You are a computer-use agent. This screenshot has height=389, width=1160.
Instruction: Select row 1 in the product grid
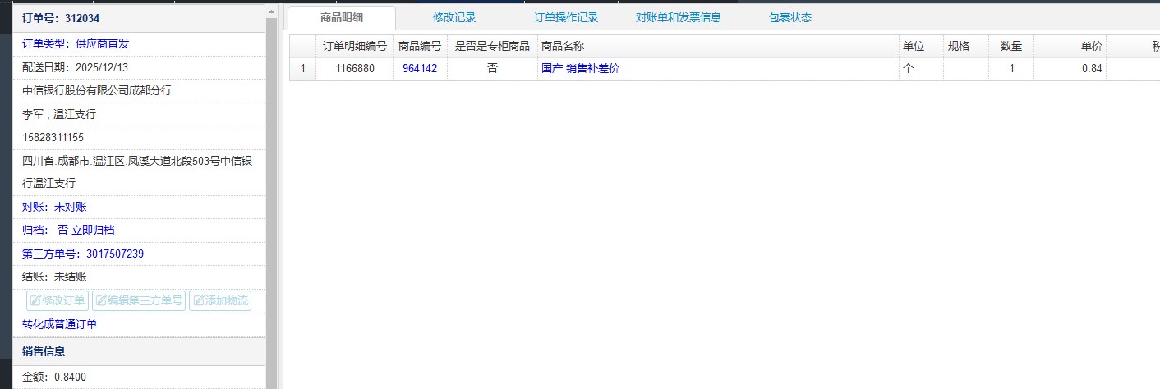tap(302, 69)
